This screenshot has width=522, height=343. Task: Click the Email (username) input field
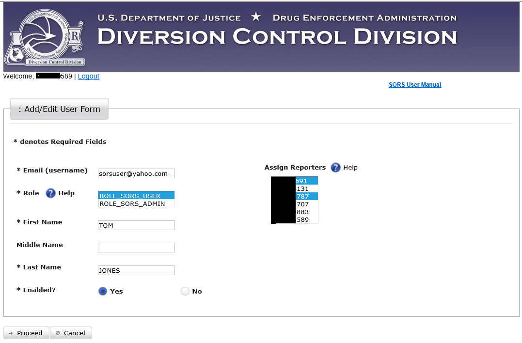[x=136, y=173]
